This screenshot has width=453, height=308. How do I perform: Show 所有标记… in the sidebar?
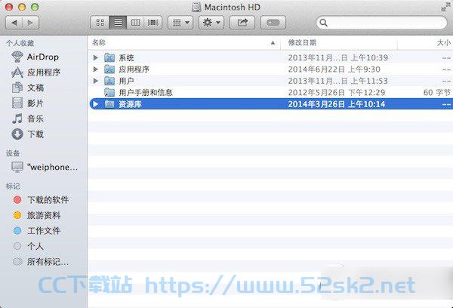pyautogui.click(x=41, y=262)
